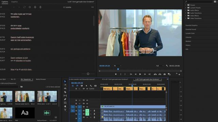The image size is (218, 122).
Task: Switch to the Captions tab
Action: pyautogui.click(x=5, y=2)
